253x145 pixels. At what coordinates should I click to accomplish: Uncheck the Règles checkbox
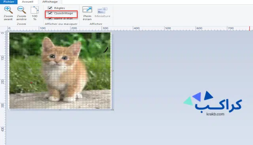(x=50, y=8)
